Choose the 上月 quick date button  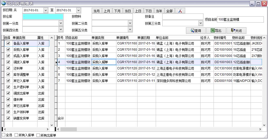107,11
